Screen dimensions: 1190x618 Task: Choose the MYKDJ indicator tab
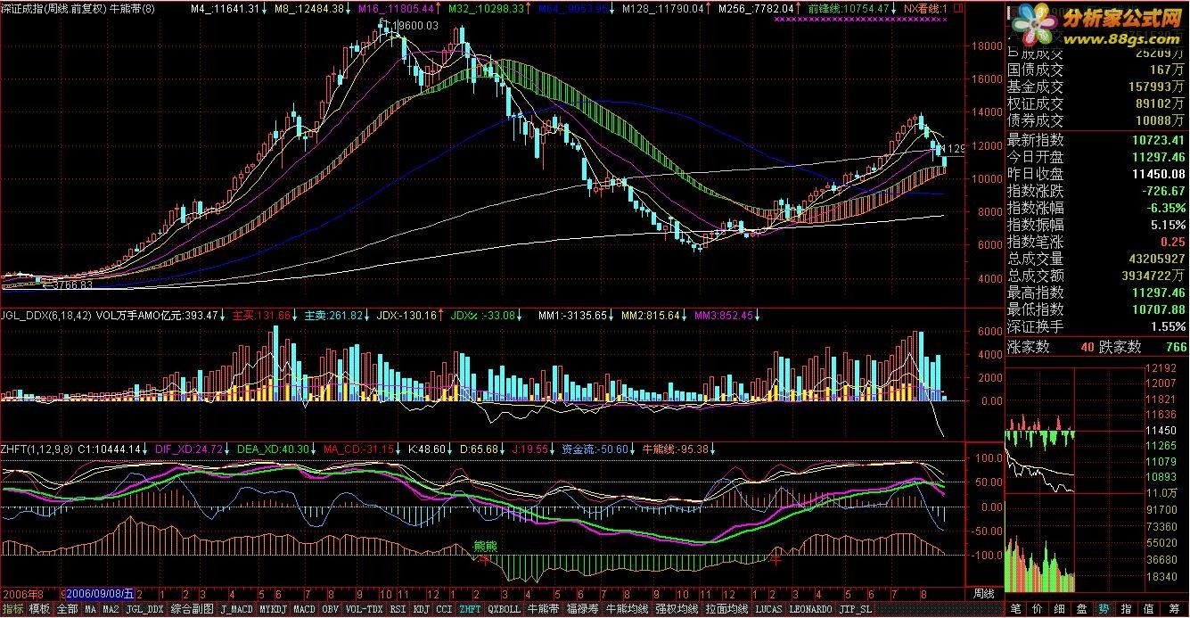tap(274, 609)
